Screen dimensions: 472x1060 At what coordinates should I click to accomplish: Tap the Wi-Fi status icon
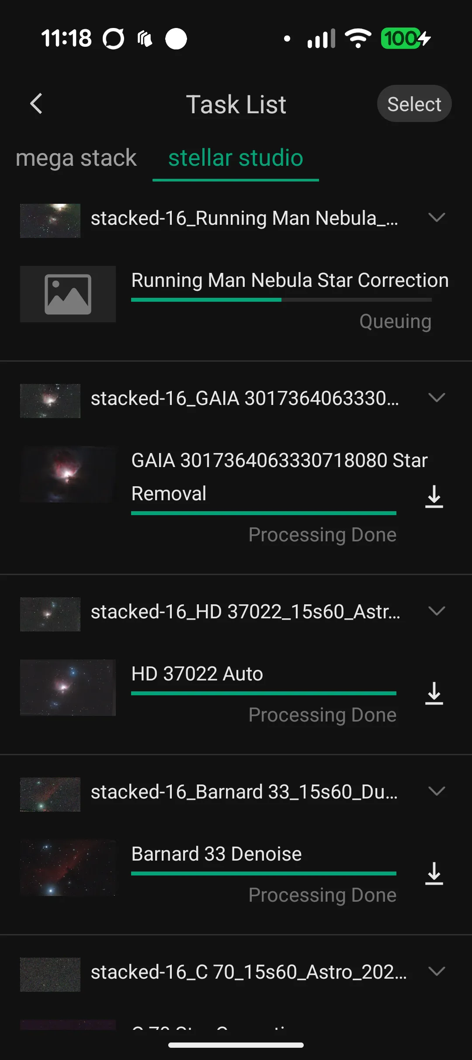point(358,38)
